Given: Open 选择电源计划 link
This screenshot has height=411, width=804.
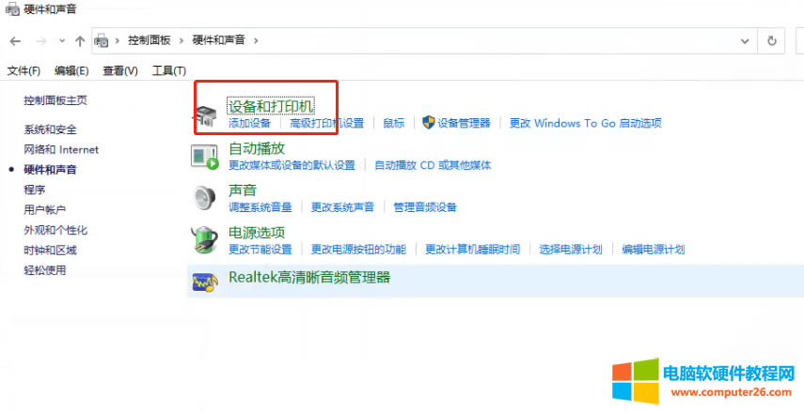Looking at the screenshot, I should point(570,250).
